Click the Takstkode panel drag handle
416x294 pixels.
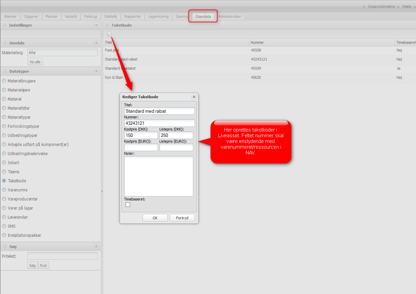click(x=108, y=25)
